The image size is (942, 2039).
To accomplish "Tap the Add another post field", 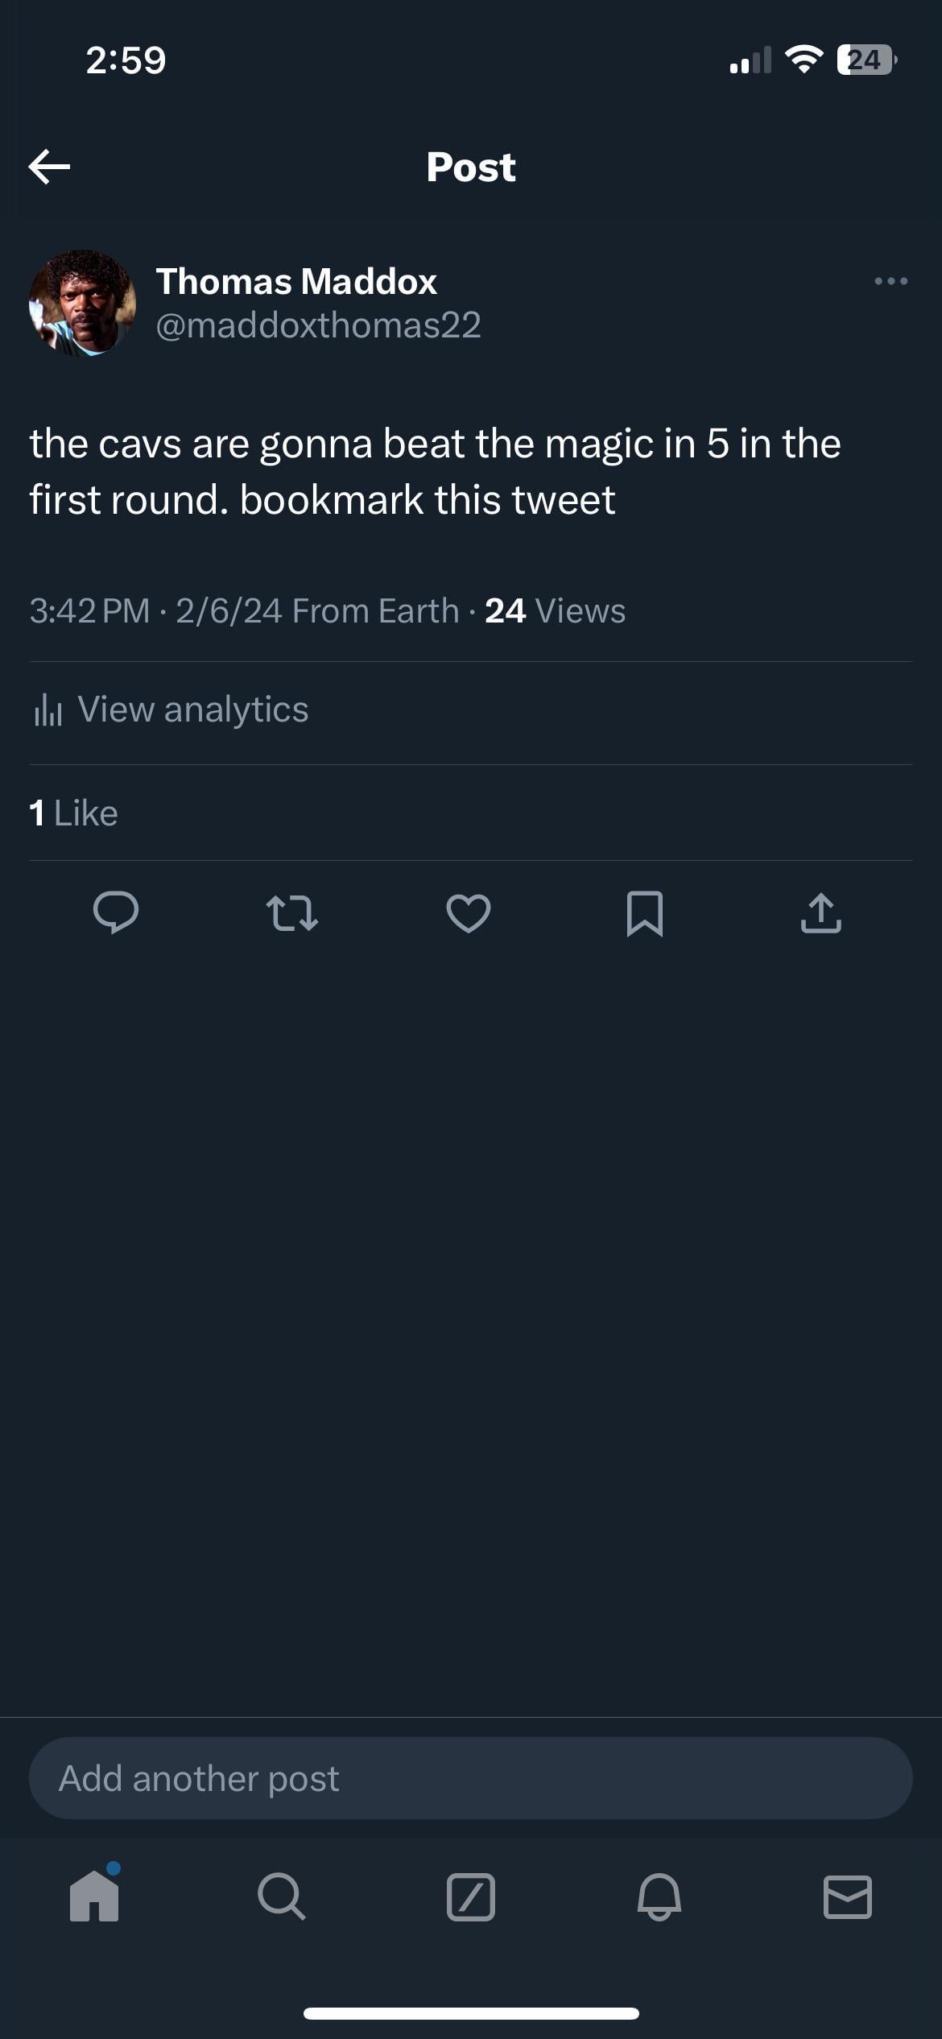I will 470,1778.
